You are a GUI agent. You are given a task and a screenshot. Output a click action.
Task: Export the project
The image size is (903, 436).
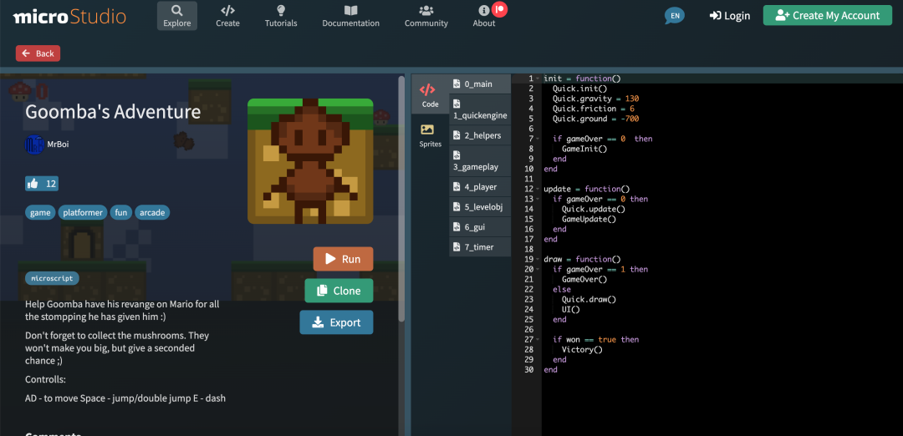click(x=336, y=322)
